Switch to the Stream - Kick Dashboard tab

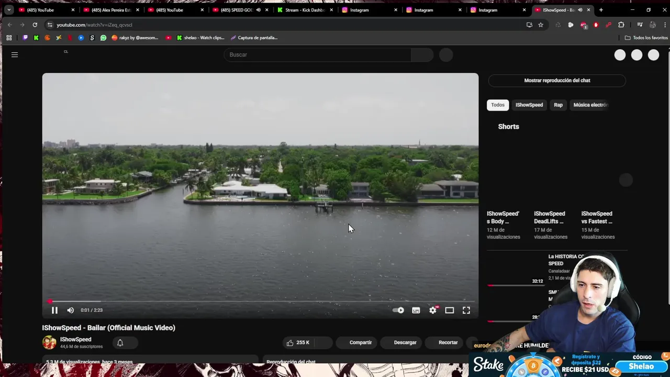click(305, 10)
